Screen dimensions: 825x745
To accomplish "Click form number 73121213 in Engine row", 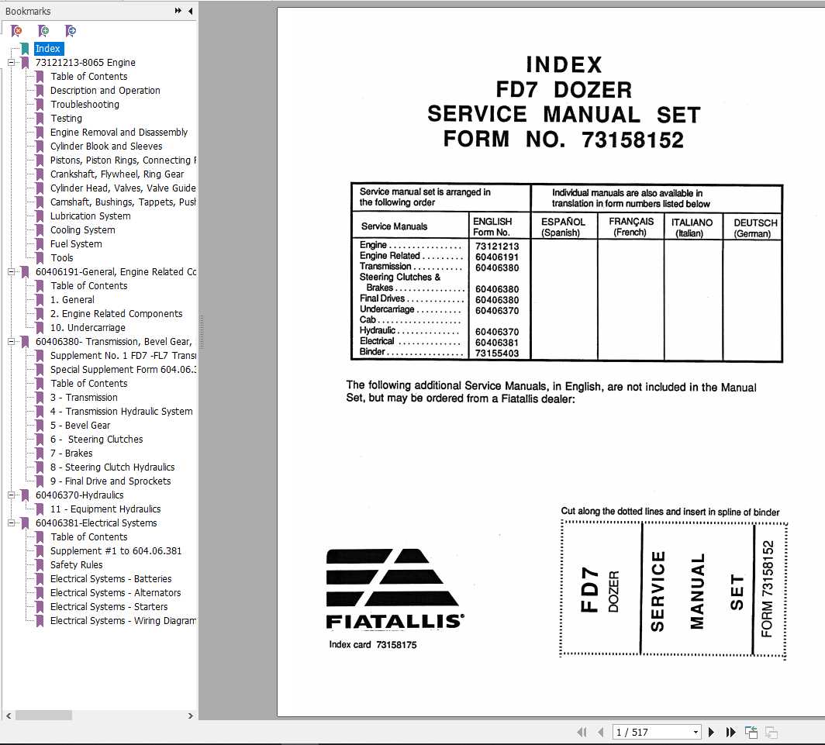I will point(497,247).
